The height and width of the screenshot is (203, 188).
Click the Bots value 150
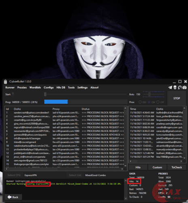pyautogui.click(x=138, y=94)
